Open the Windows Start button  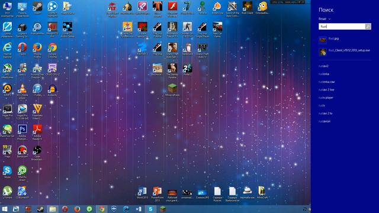pyautogui.click(x=4, y=209)
